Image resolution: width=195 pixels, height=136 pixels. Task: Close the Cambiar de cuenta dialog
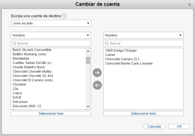(x=189, y=5)
